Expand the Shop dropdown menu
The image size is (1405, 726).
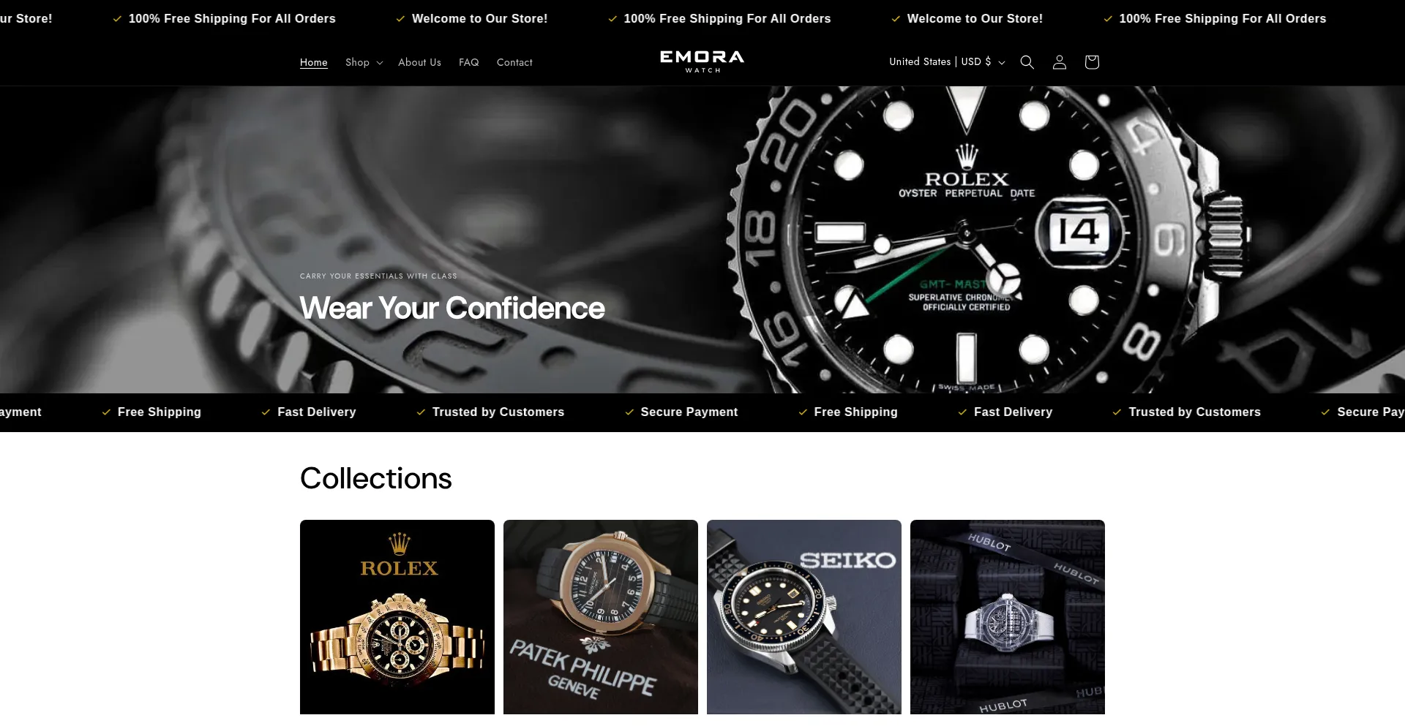pos(364,62)
